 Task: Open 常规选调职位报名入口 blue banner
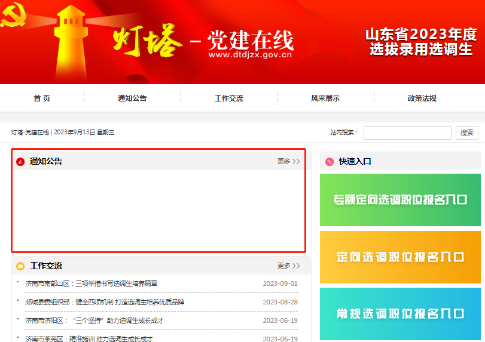pos(400,314)
